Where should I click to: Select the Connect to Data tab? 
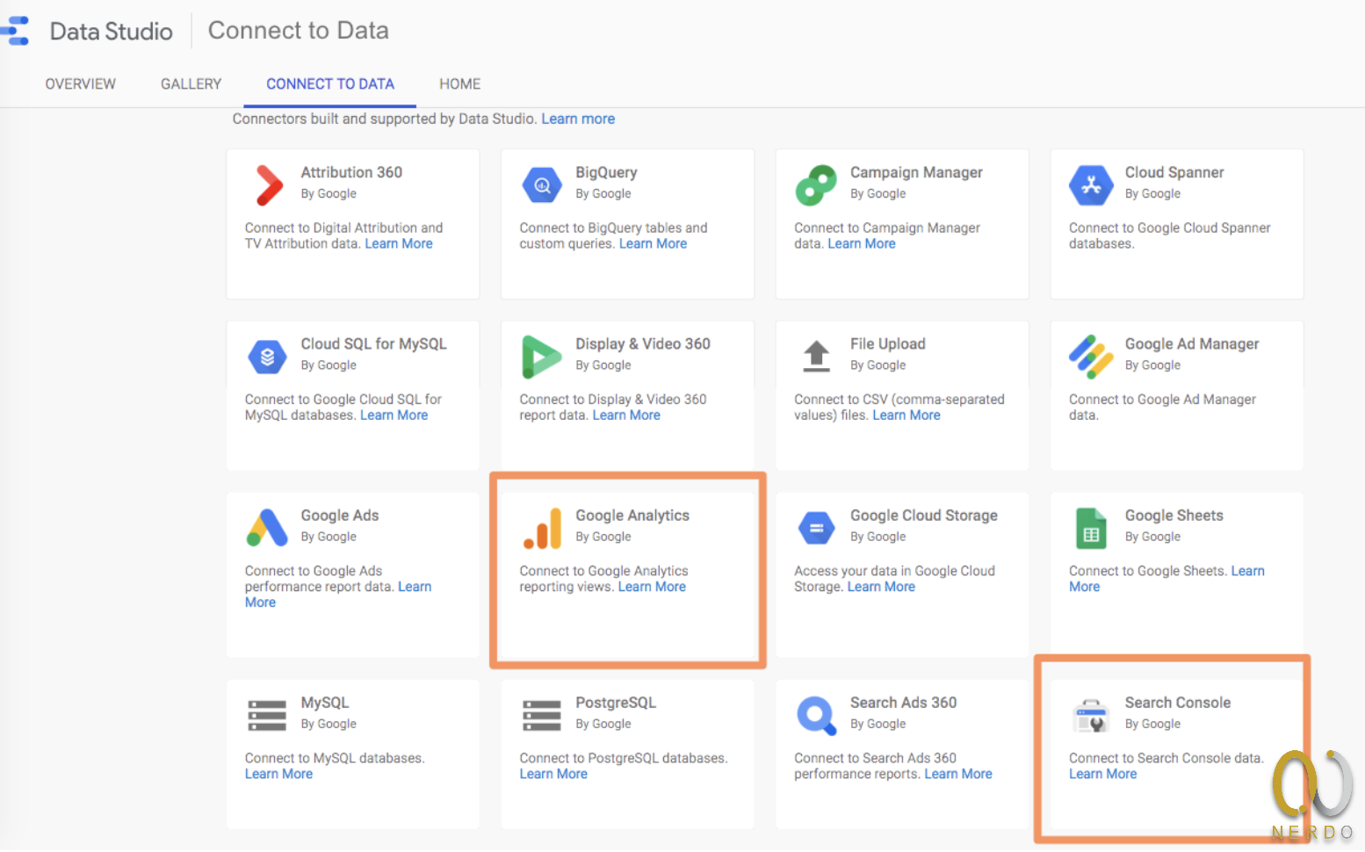tap(330, 84)
